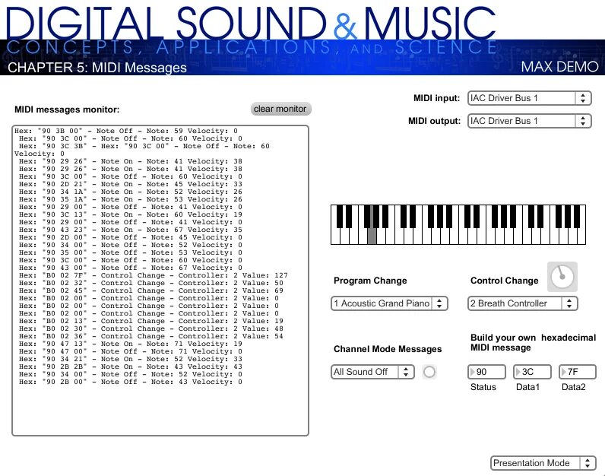Viewport: 605px width, 476px height.
Task: Open the MIDI output device dropdown
Action: click(529, 121)
